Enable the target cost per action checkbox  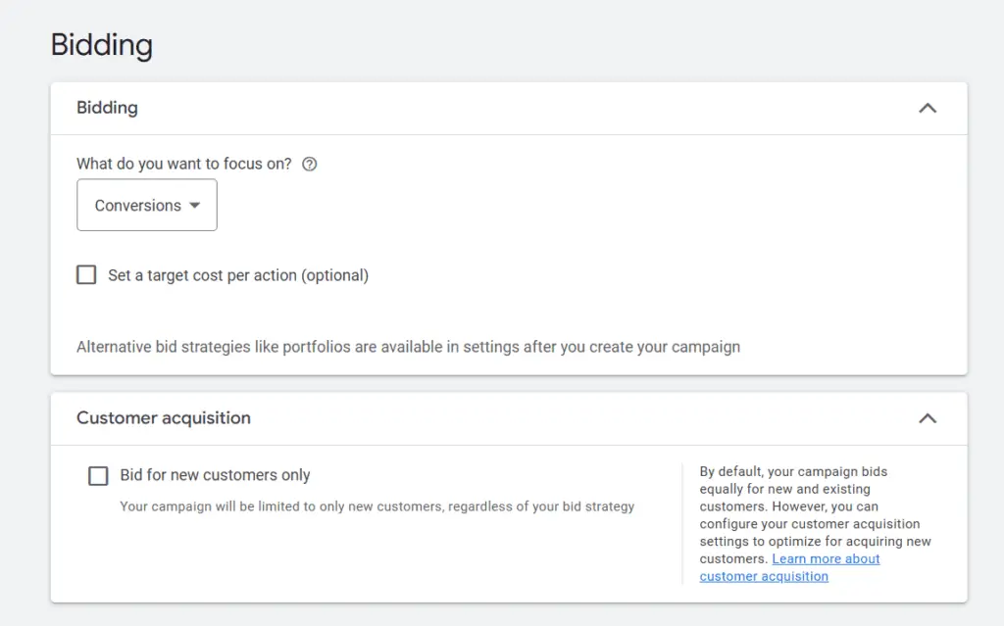pyautogui.click(x=86, y=275)
